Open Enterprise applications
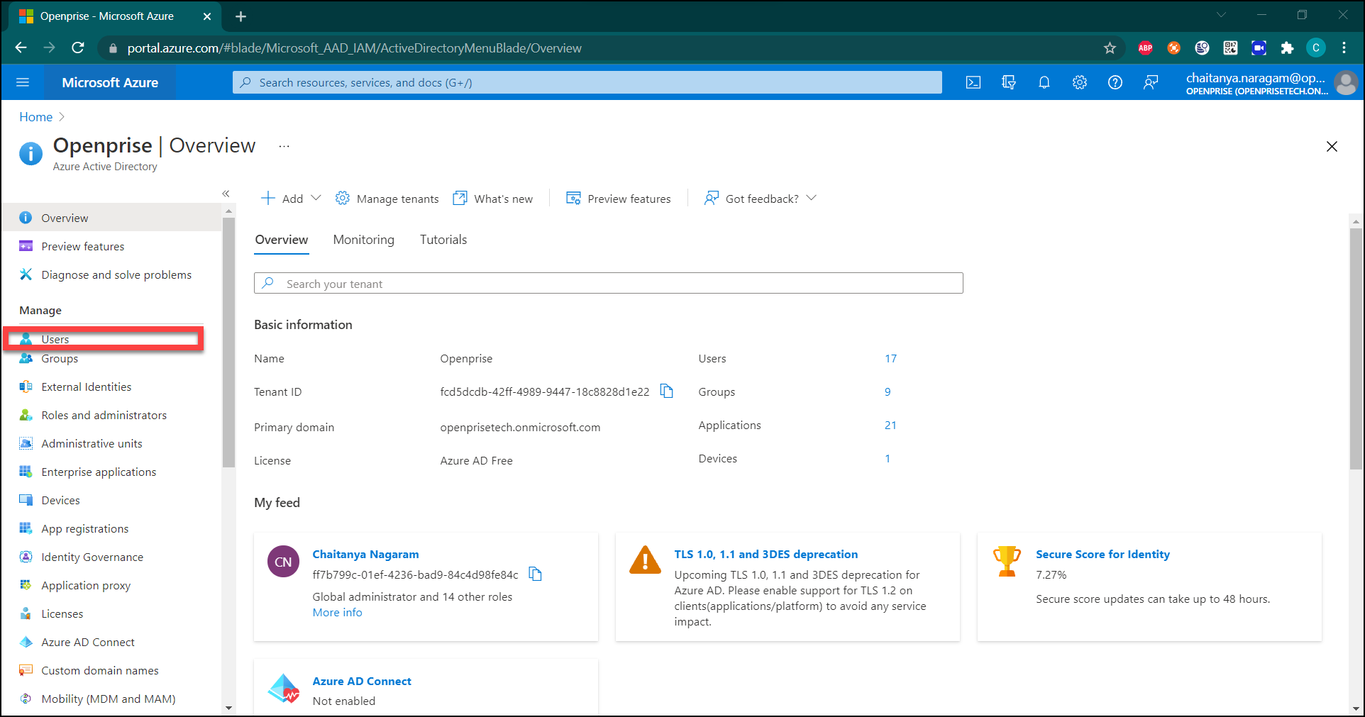This screenshot has width=1365, height=717. [112, 472]
